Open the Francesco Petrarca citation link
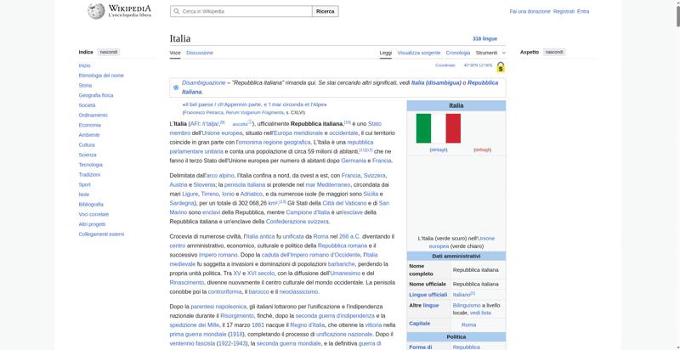 pyautogui.click(x=203, y=113)
